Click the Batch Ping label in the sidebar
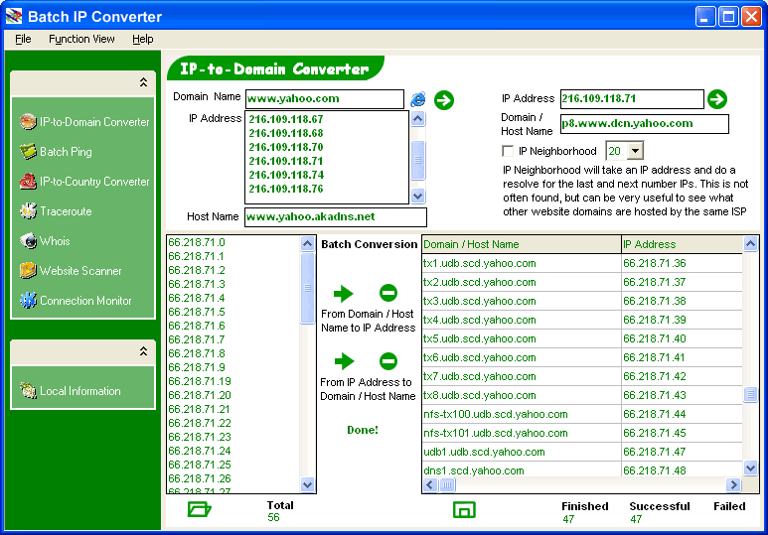The width and height of the screenshot is (768, 535). tap(66, 152)
